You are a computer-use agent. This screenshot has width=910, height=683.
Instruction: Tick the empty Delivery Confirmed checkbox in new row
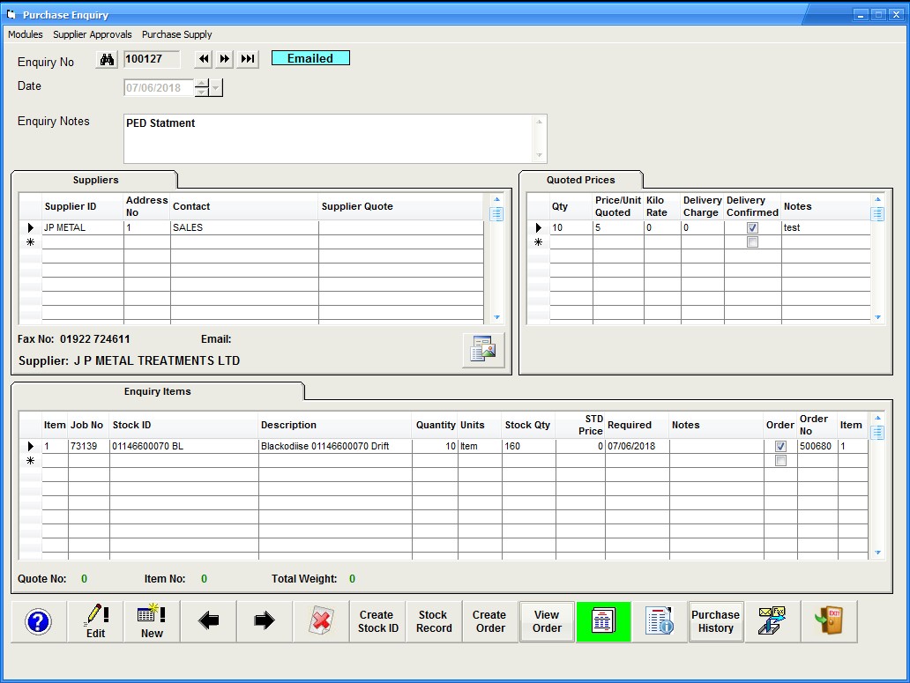click(752, 242)
